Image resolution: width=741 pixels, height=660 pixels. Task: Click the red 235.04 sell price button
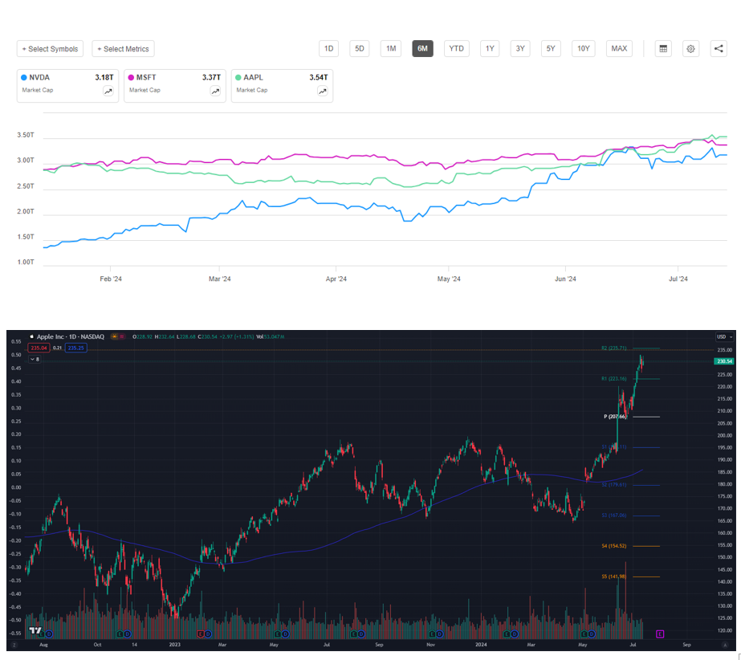[39, 348]
